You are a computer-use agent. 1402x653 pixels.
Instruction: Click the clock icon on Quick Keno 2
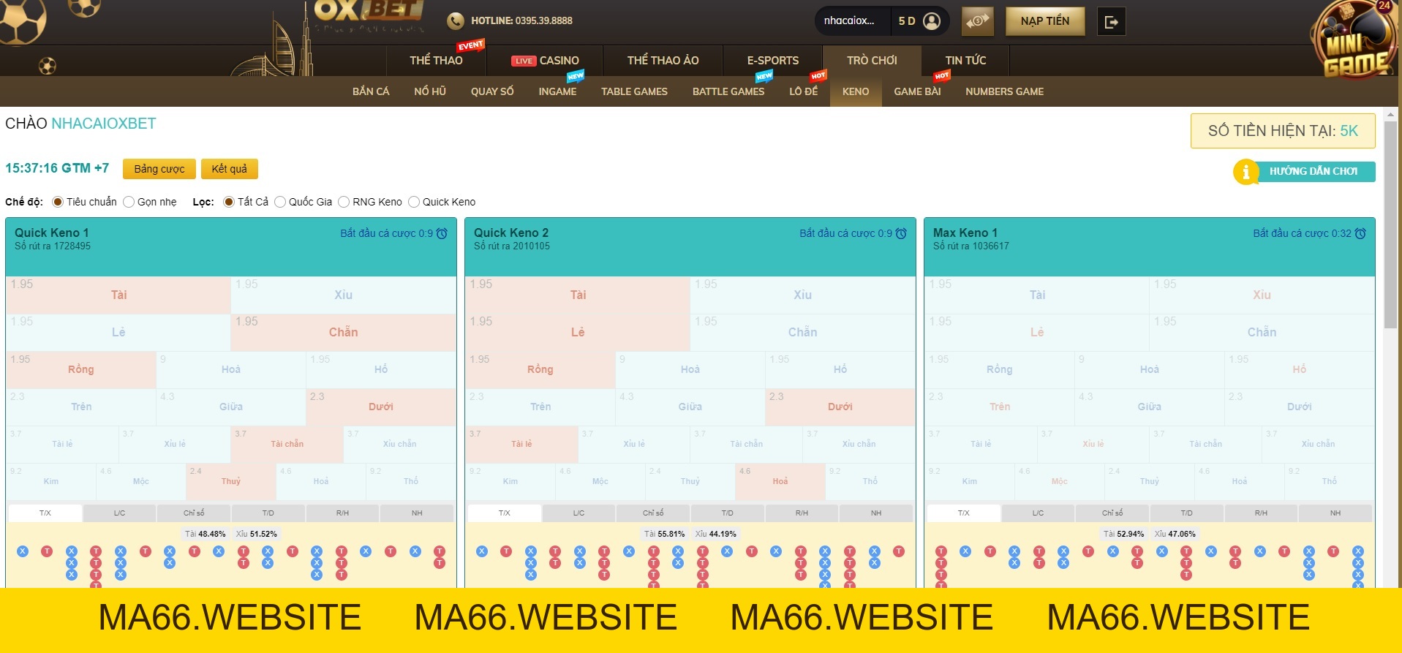[901, 233]
